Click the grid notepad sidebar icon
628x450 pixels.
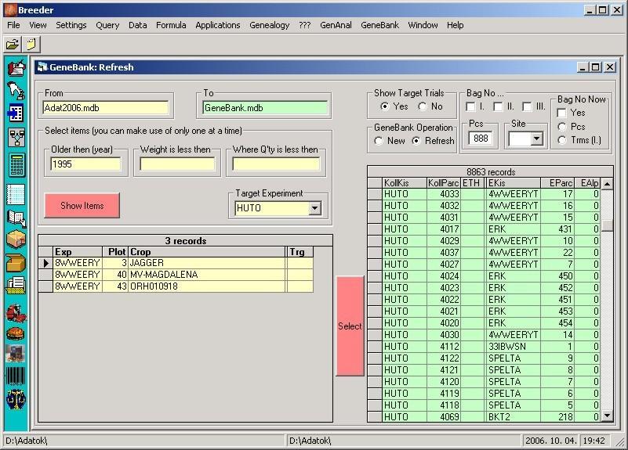pyautogui.click(x=16, y=195)
